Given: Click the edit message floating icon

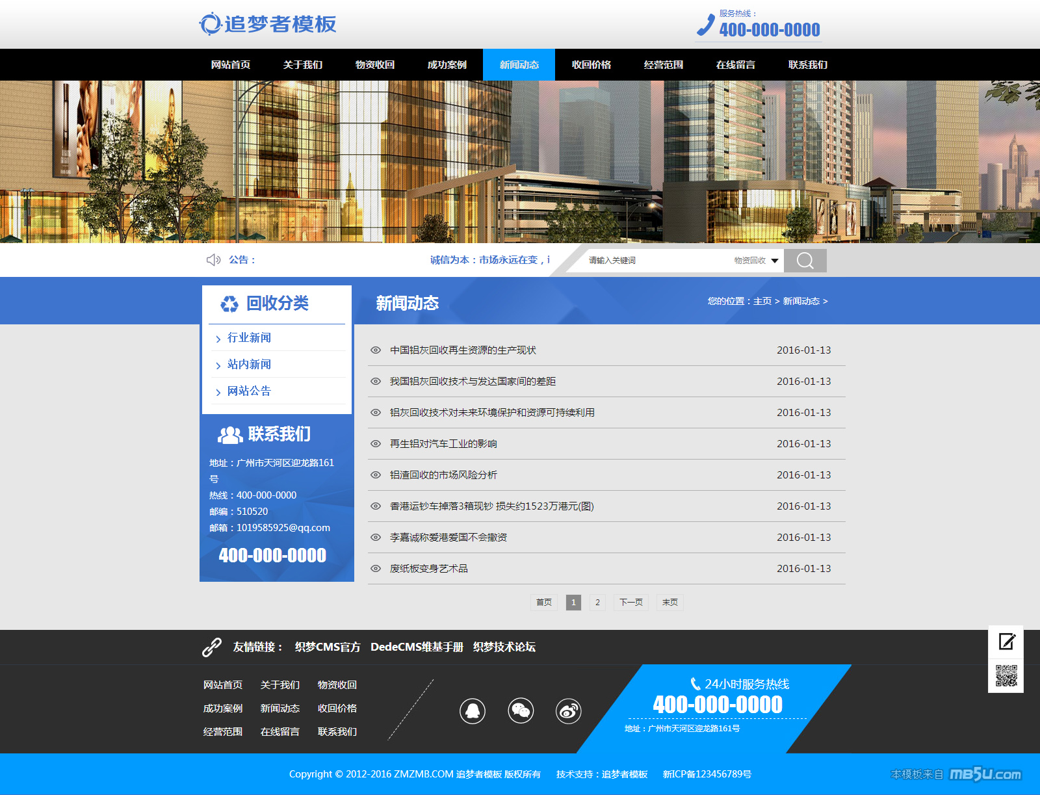Looking at the screenshot, I should [x=1006, y=642].
